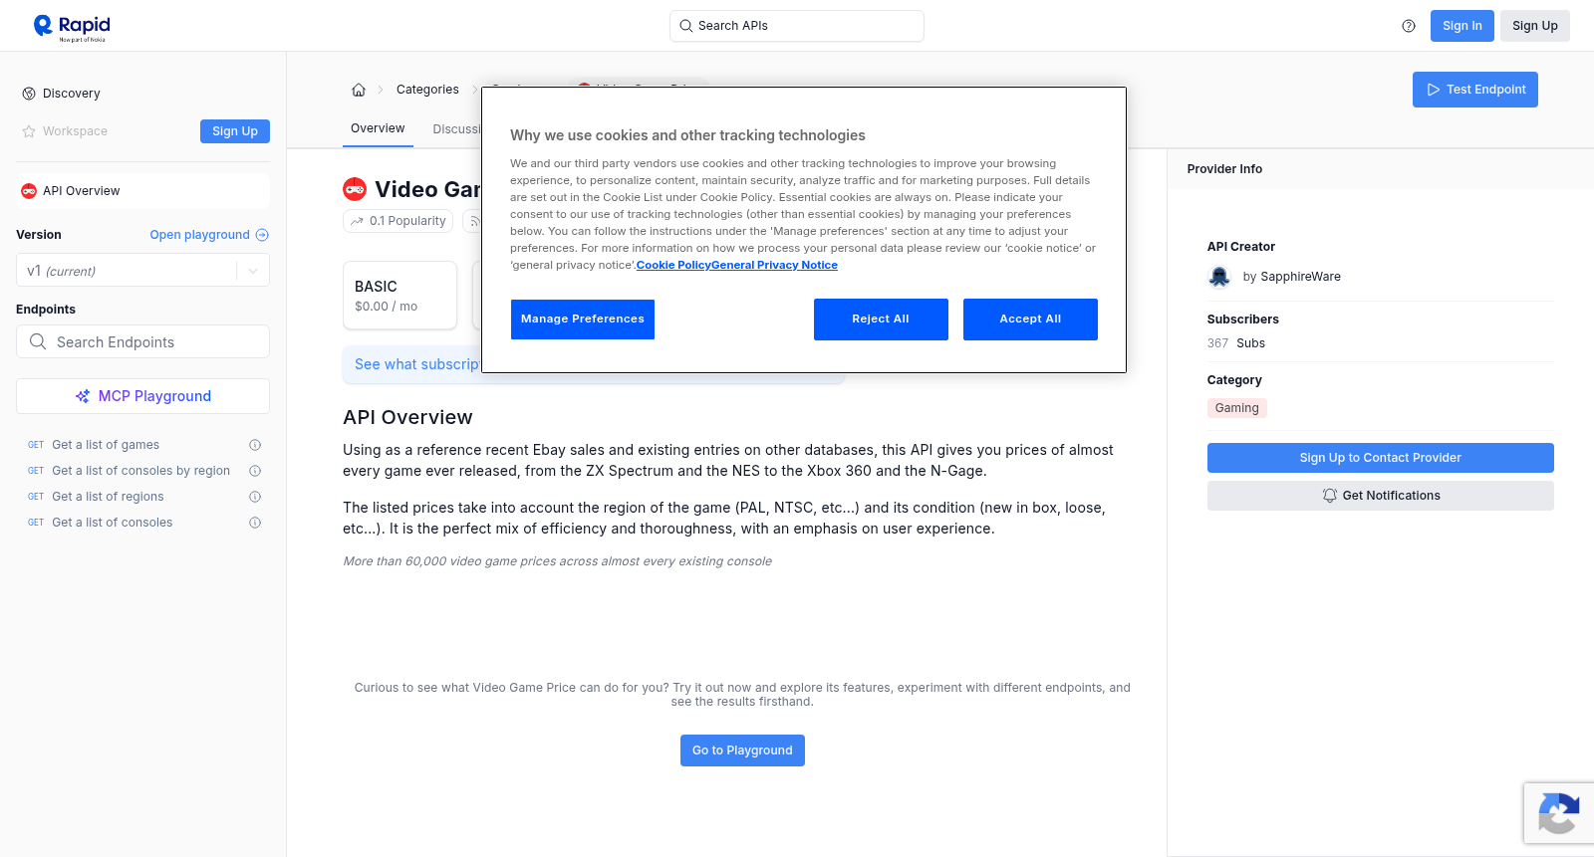The width and height of the screenshot is (1594, 857).
Task: Click the SapphireWare creator name
Action: tap(1300, 277)
